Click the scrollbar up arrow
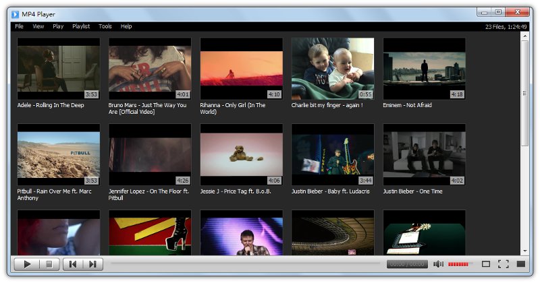Image resolution: width=540 pixels, height=283 pixels. pos(525,36)
